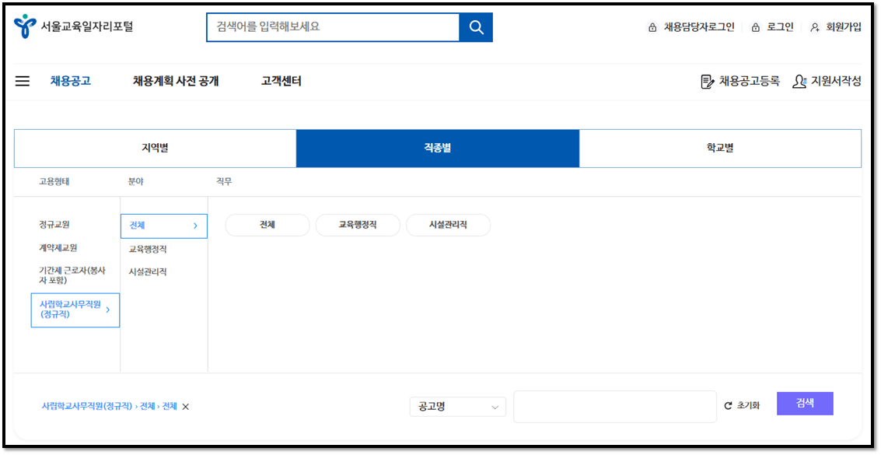Toggle the 전체 job duty chip
The image size is (881, 455).
(267, 225)
